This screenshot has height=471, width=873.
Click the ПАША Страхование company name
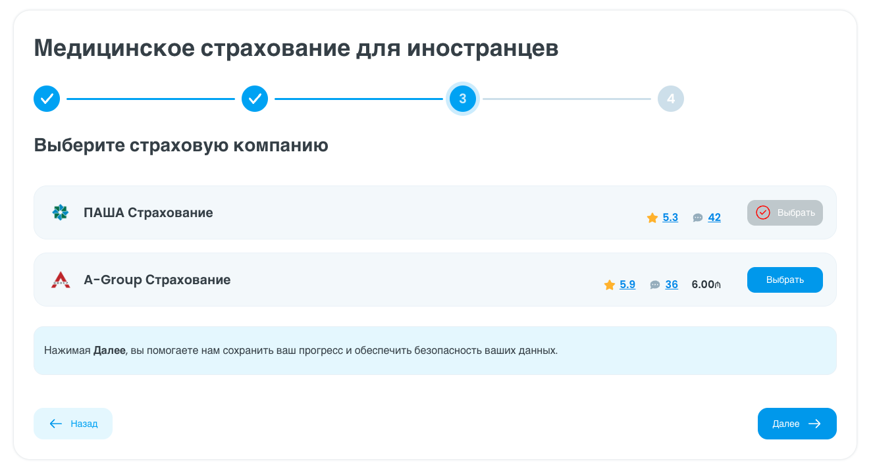[x=148, y=212]
